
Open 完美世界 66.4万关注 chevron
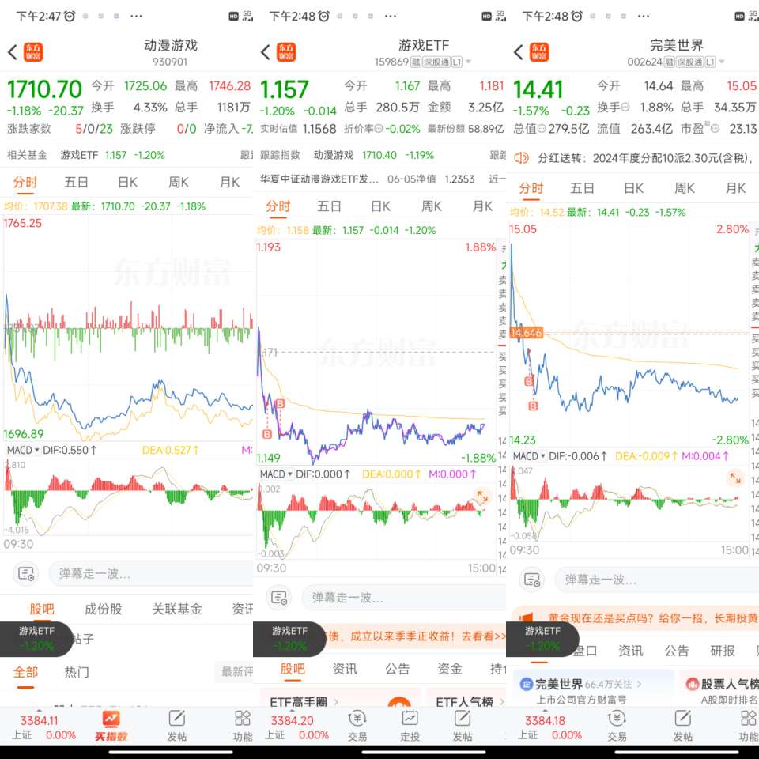pyautogui.click(x=639, y=684)
